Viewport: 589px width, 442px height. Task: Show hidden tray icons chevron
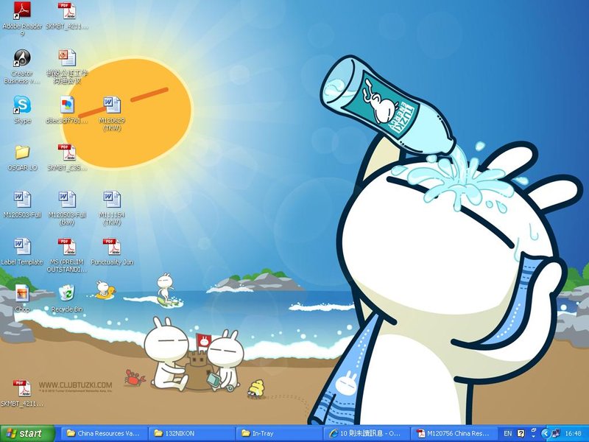[546, 433]
